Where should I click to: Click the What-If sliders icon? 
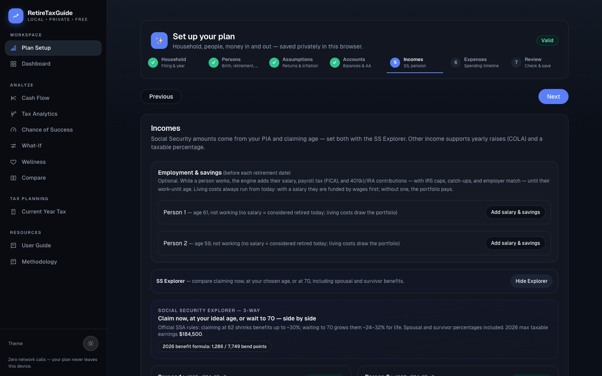13,146
